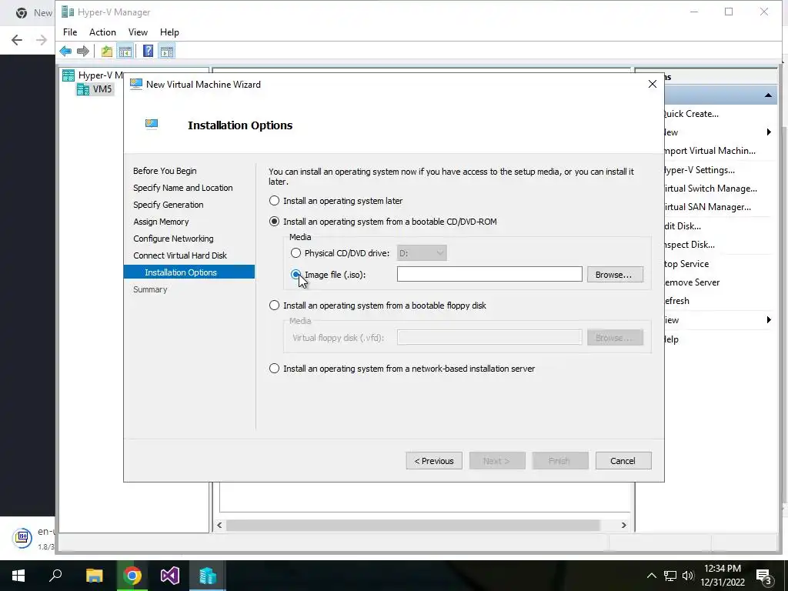Click Hyper-V Manager taskbar icon

[208, 576]
